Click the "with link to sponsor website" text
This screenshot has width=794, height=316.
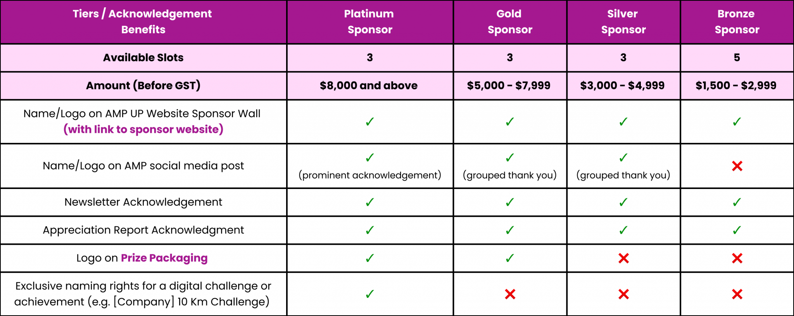click(143, 129)
